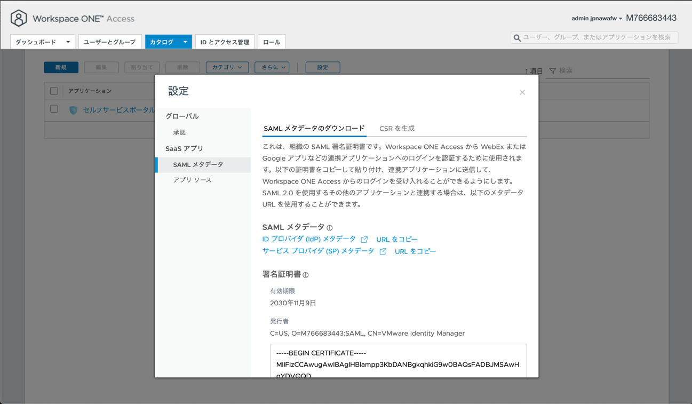Click the 有効期限 label
The width and height of the screenshot is (692, 404).
pyautogui.click(x=282, y=291)
